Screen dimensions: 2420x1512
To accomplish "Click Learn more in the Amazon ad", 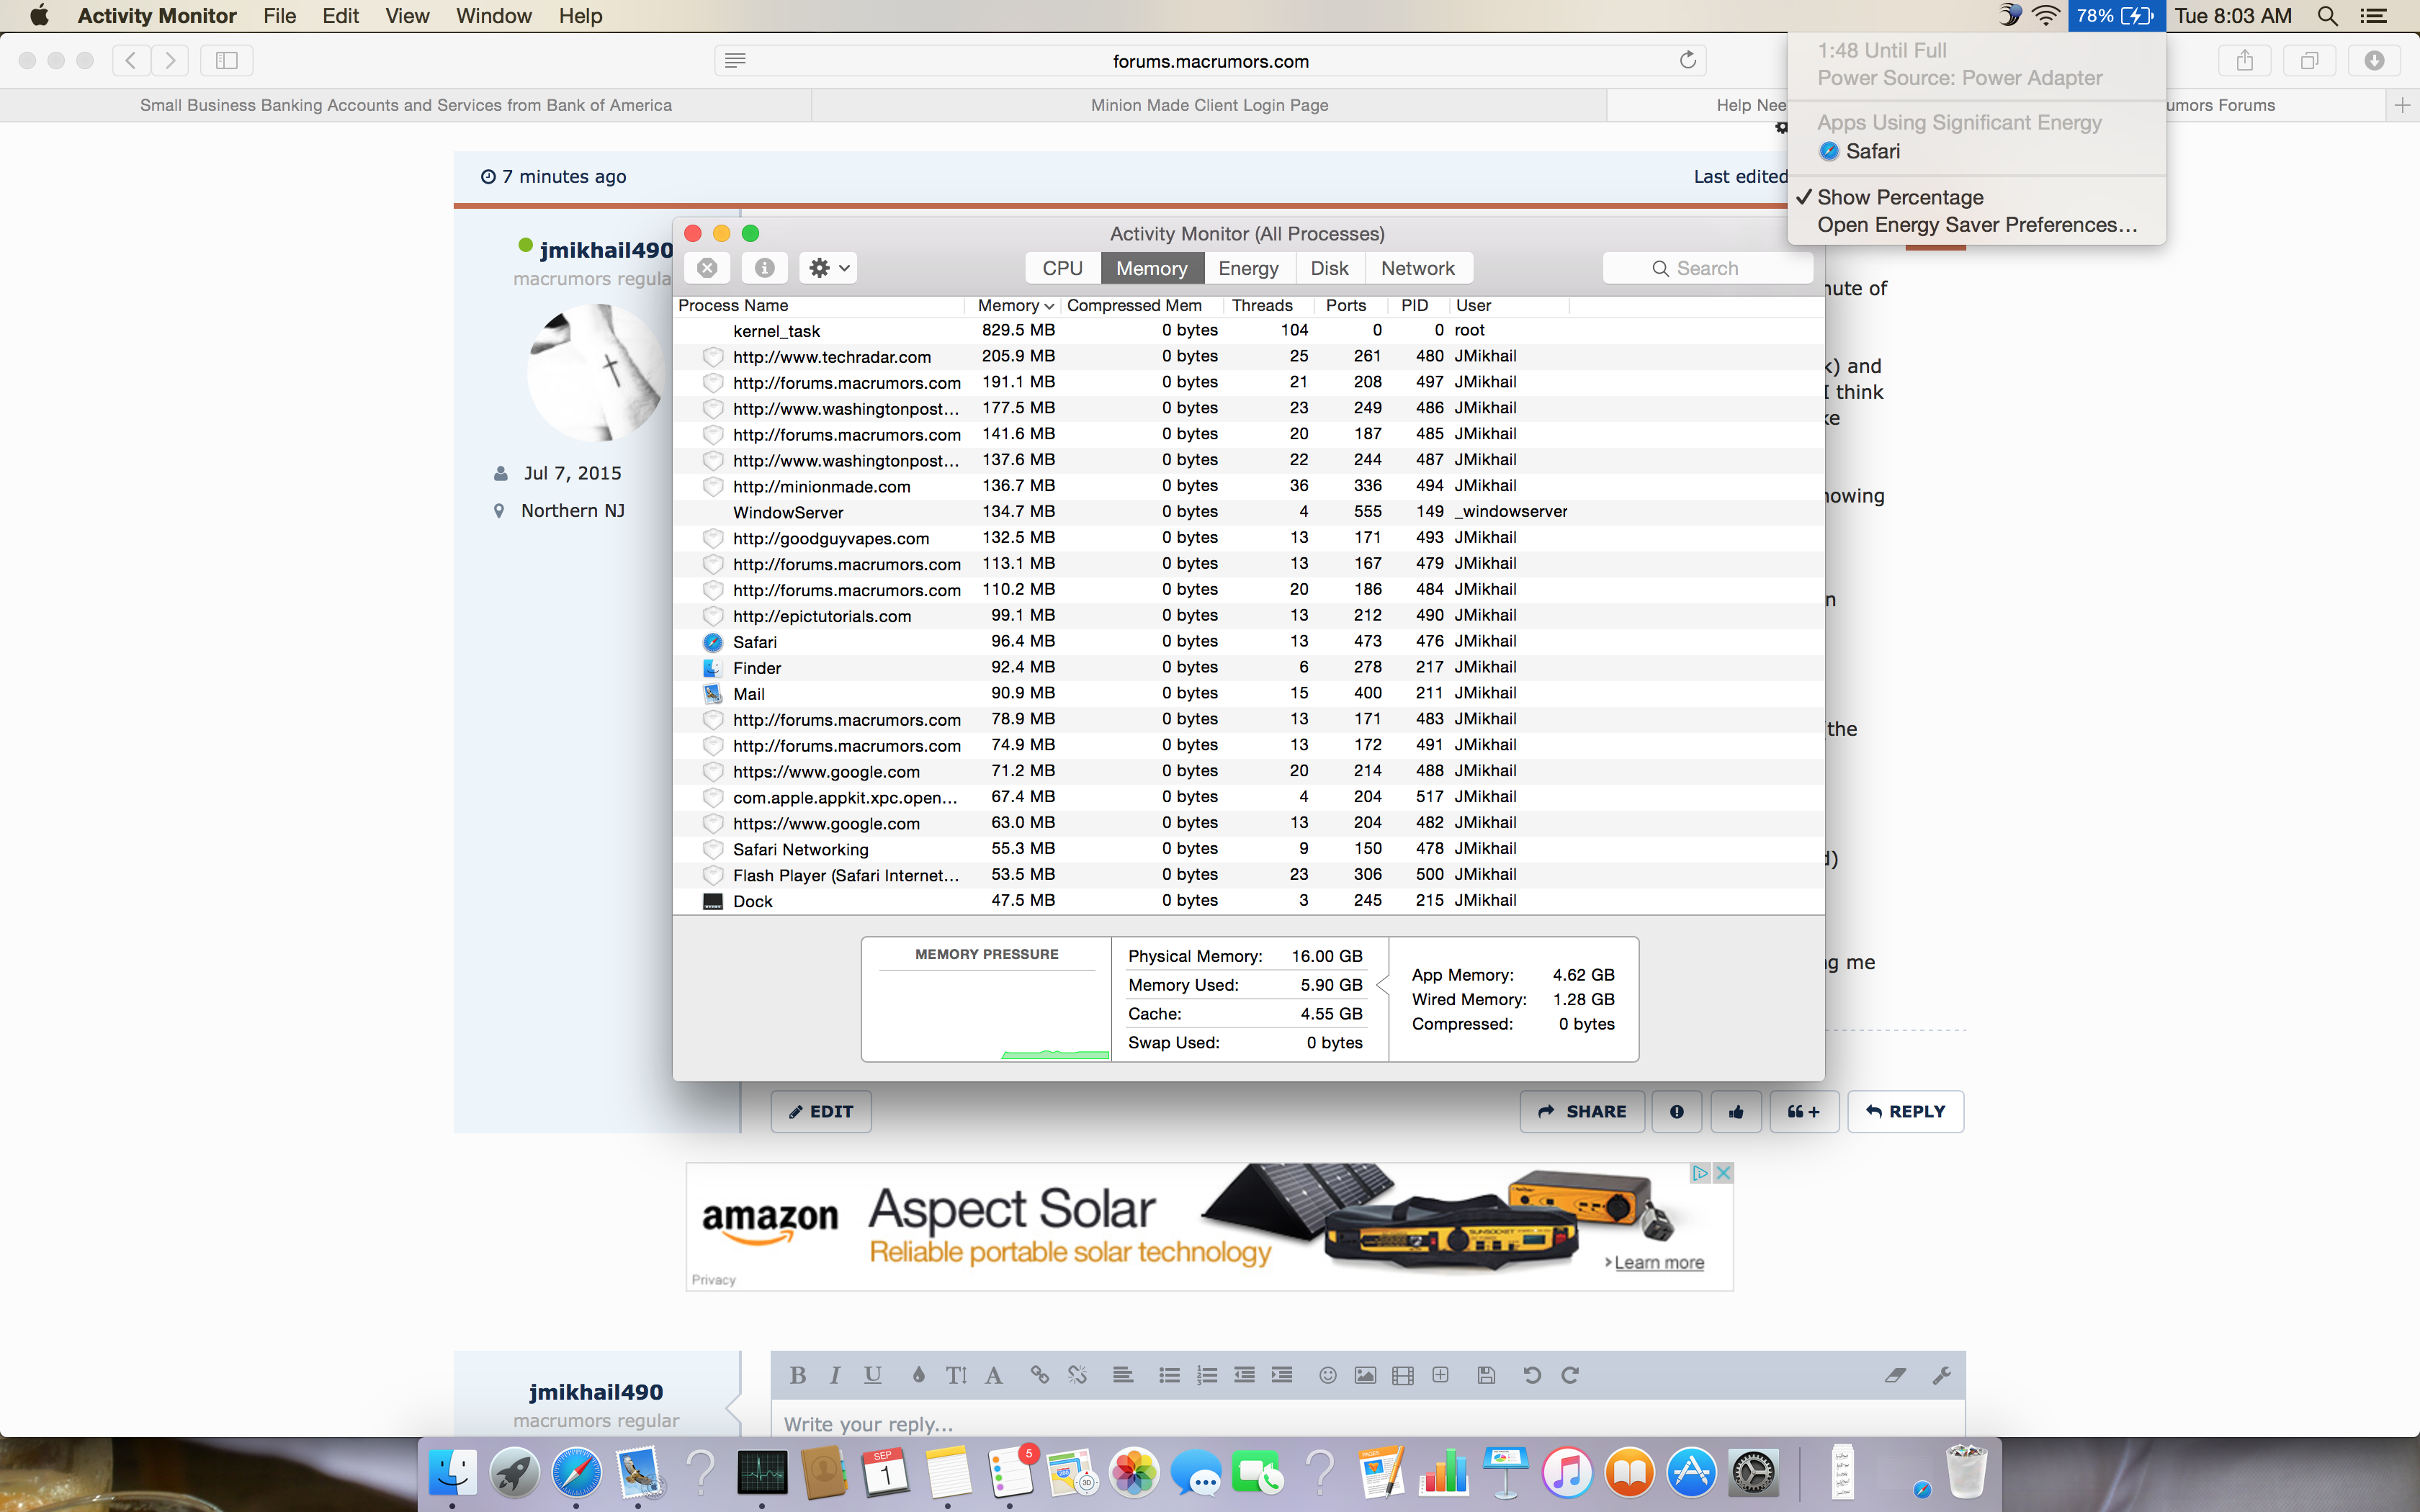I will coord(1658,1262).
